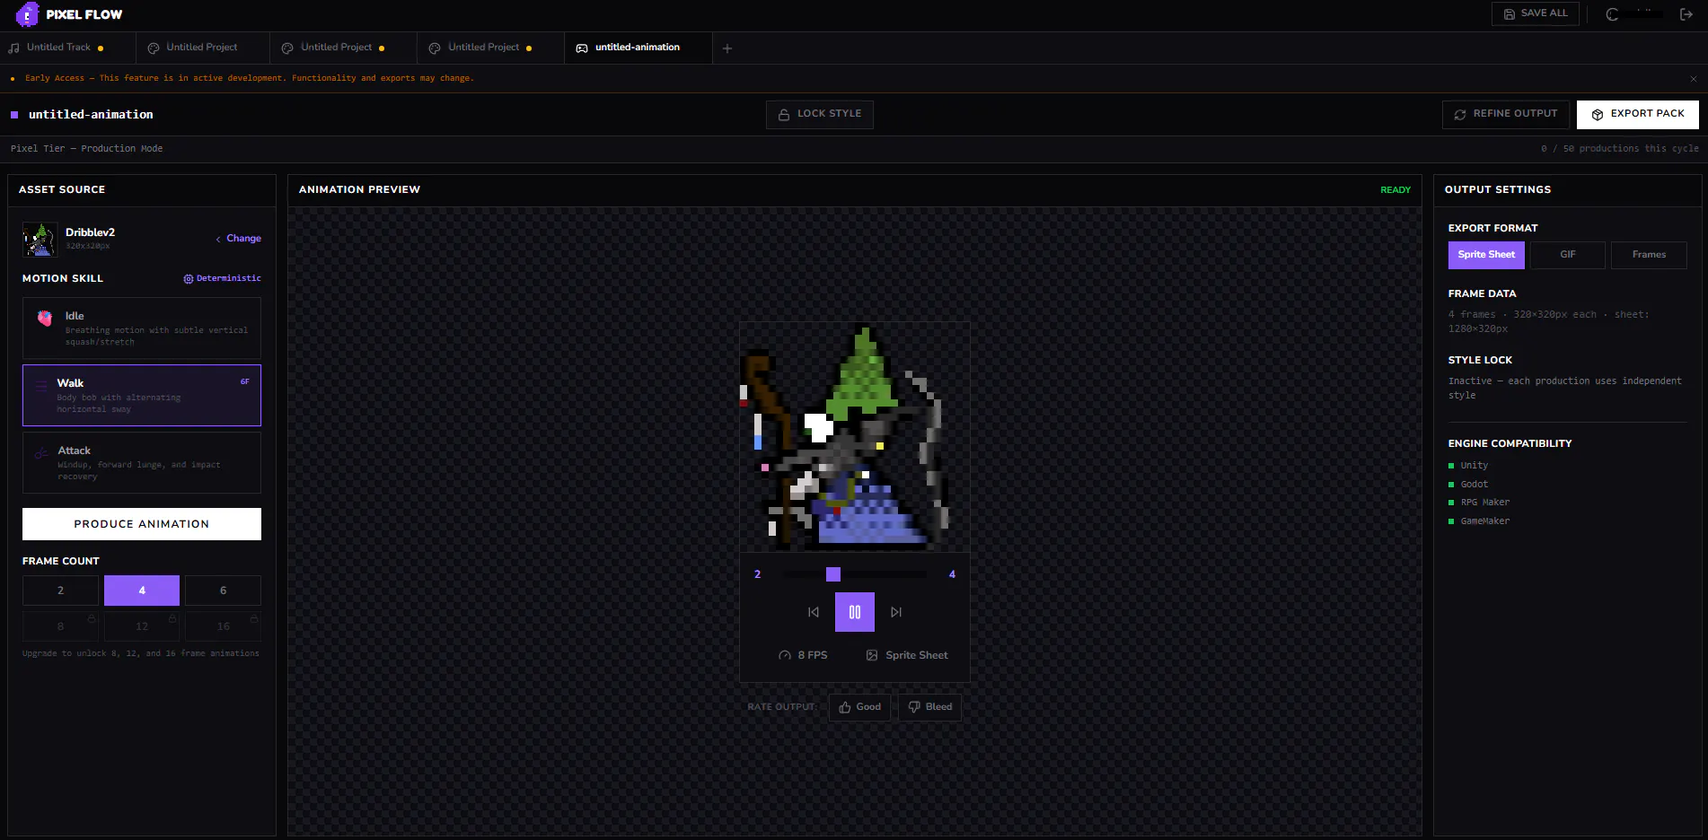Viewport: 1708px width, 840px height.
Task: Skip to the next frame
Action: tap(896, 612)
